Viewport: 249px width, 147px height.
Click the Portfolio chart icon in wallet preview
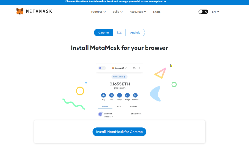[135, 95]
